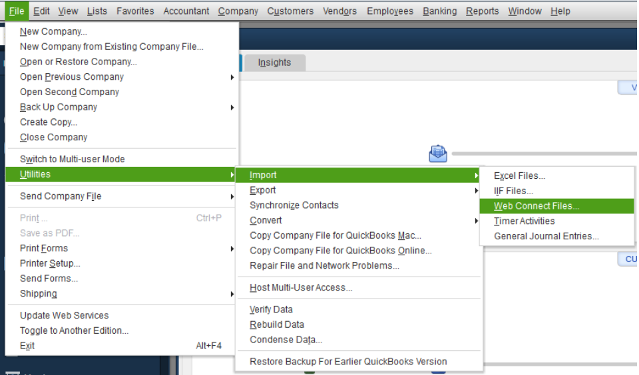This screenshot has width=639, height=375.
Task: Choose Toggle to Another Edition...
Action: pos(121,330)
